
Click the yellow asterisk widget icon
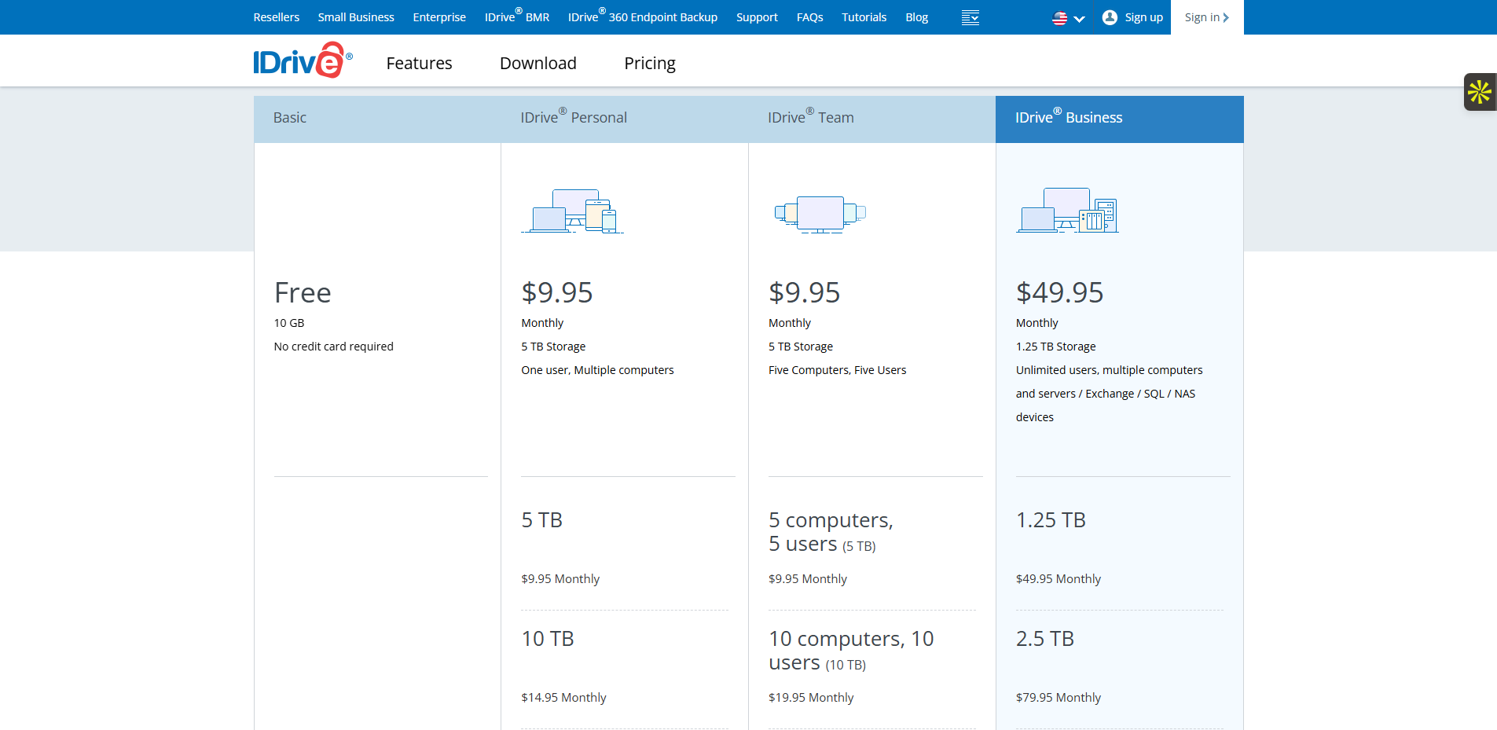[1479, 92]
